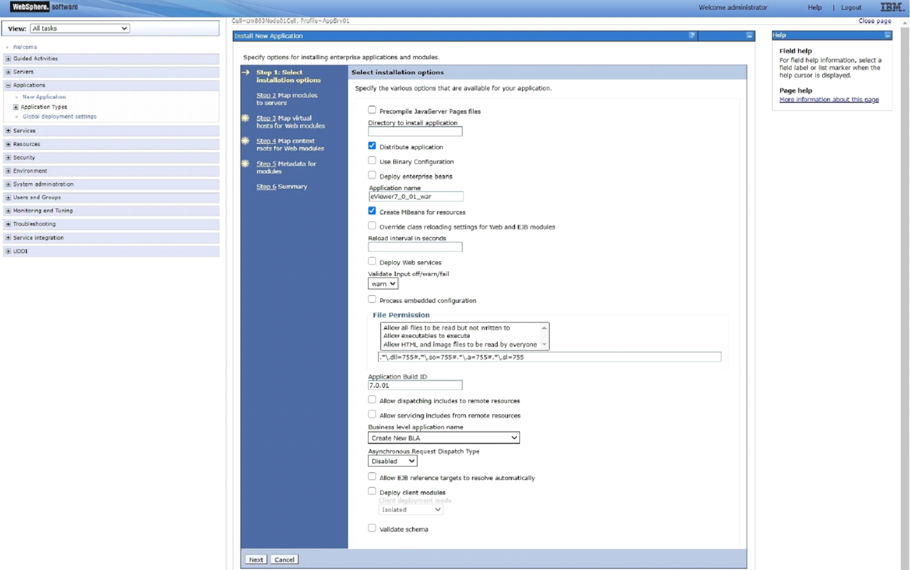Viewport: 910px width, 570px height.
Task: Expand the Guided Activities tree node
Action: (x=8, y=59)
